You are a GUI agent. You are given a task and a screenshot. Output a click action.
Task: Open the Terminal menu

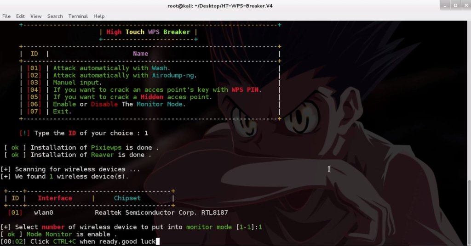click(78, 16)
